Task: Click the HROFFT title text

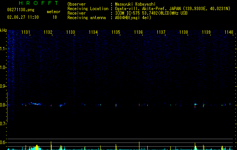Action: coord(39,3)
